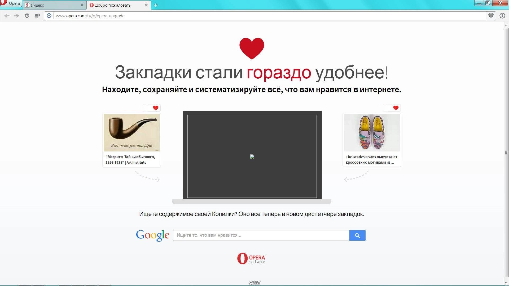Open the Opera main menu button
509x286 pixels.
(11, 3)
